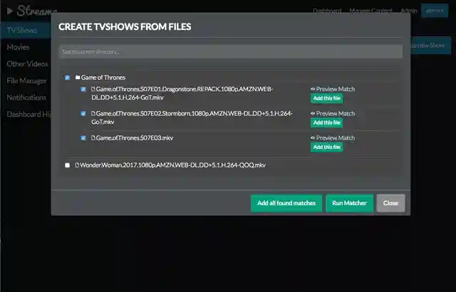This screenshot has width=456, height=292.
Task: Click eye icon for S07E01 Preview Match
Action: 313,89
